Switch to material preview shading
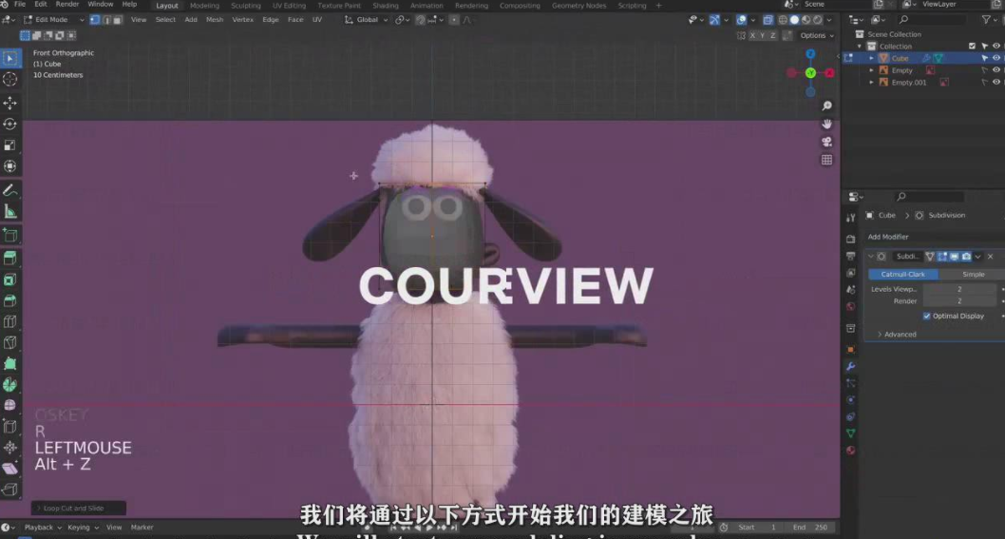The height and width of the screenshot is (539, 1005). 806,20
